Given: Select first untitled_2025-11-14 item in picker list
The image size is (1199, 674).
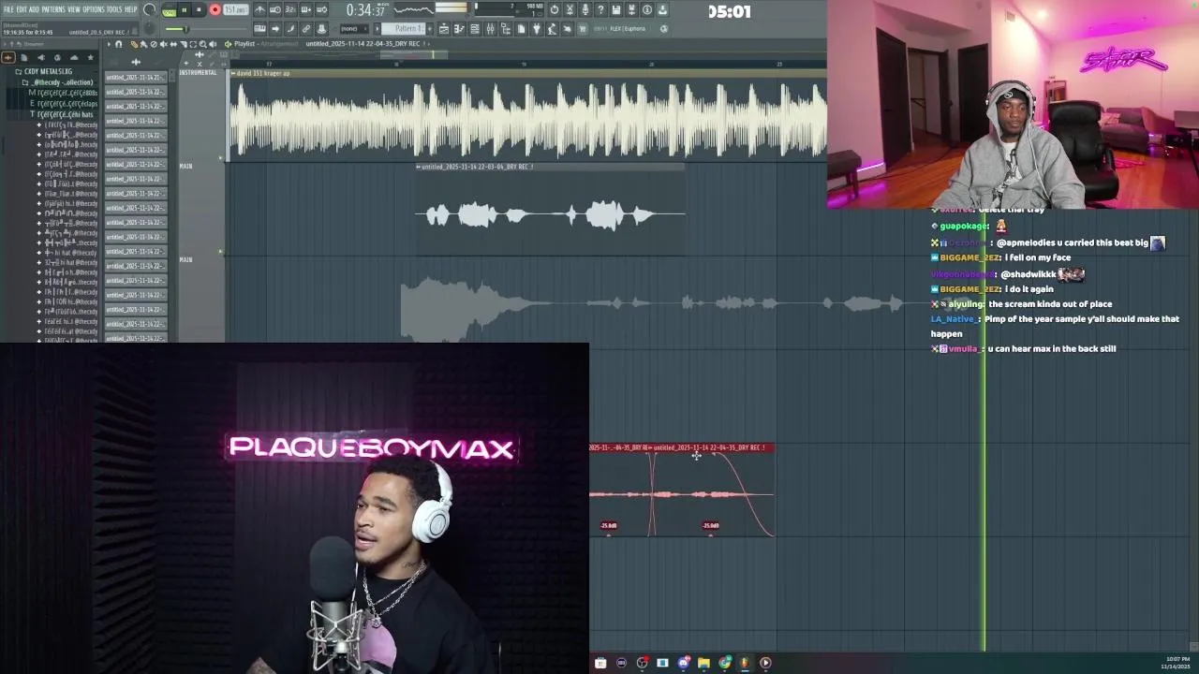Looking at the screenshot, I should tap(136, 77).
